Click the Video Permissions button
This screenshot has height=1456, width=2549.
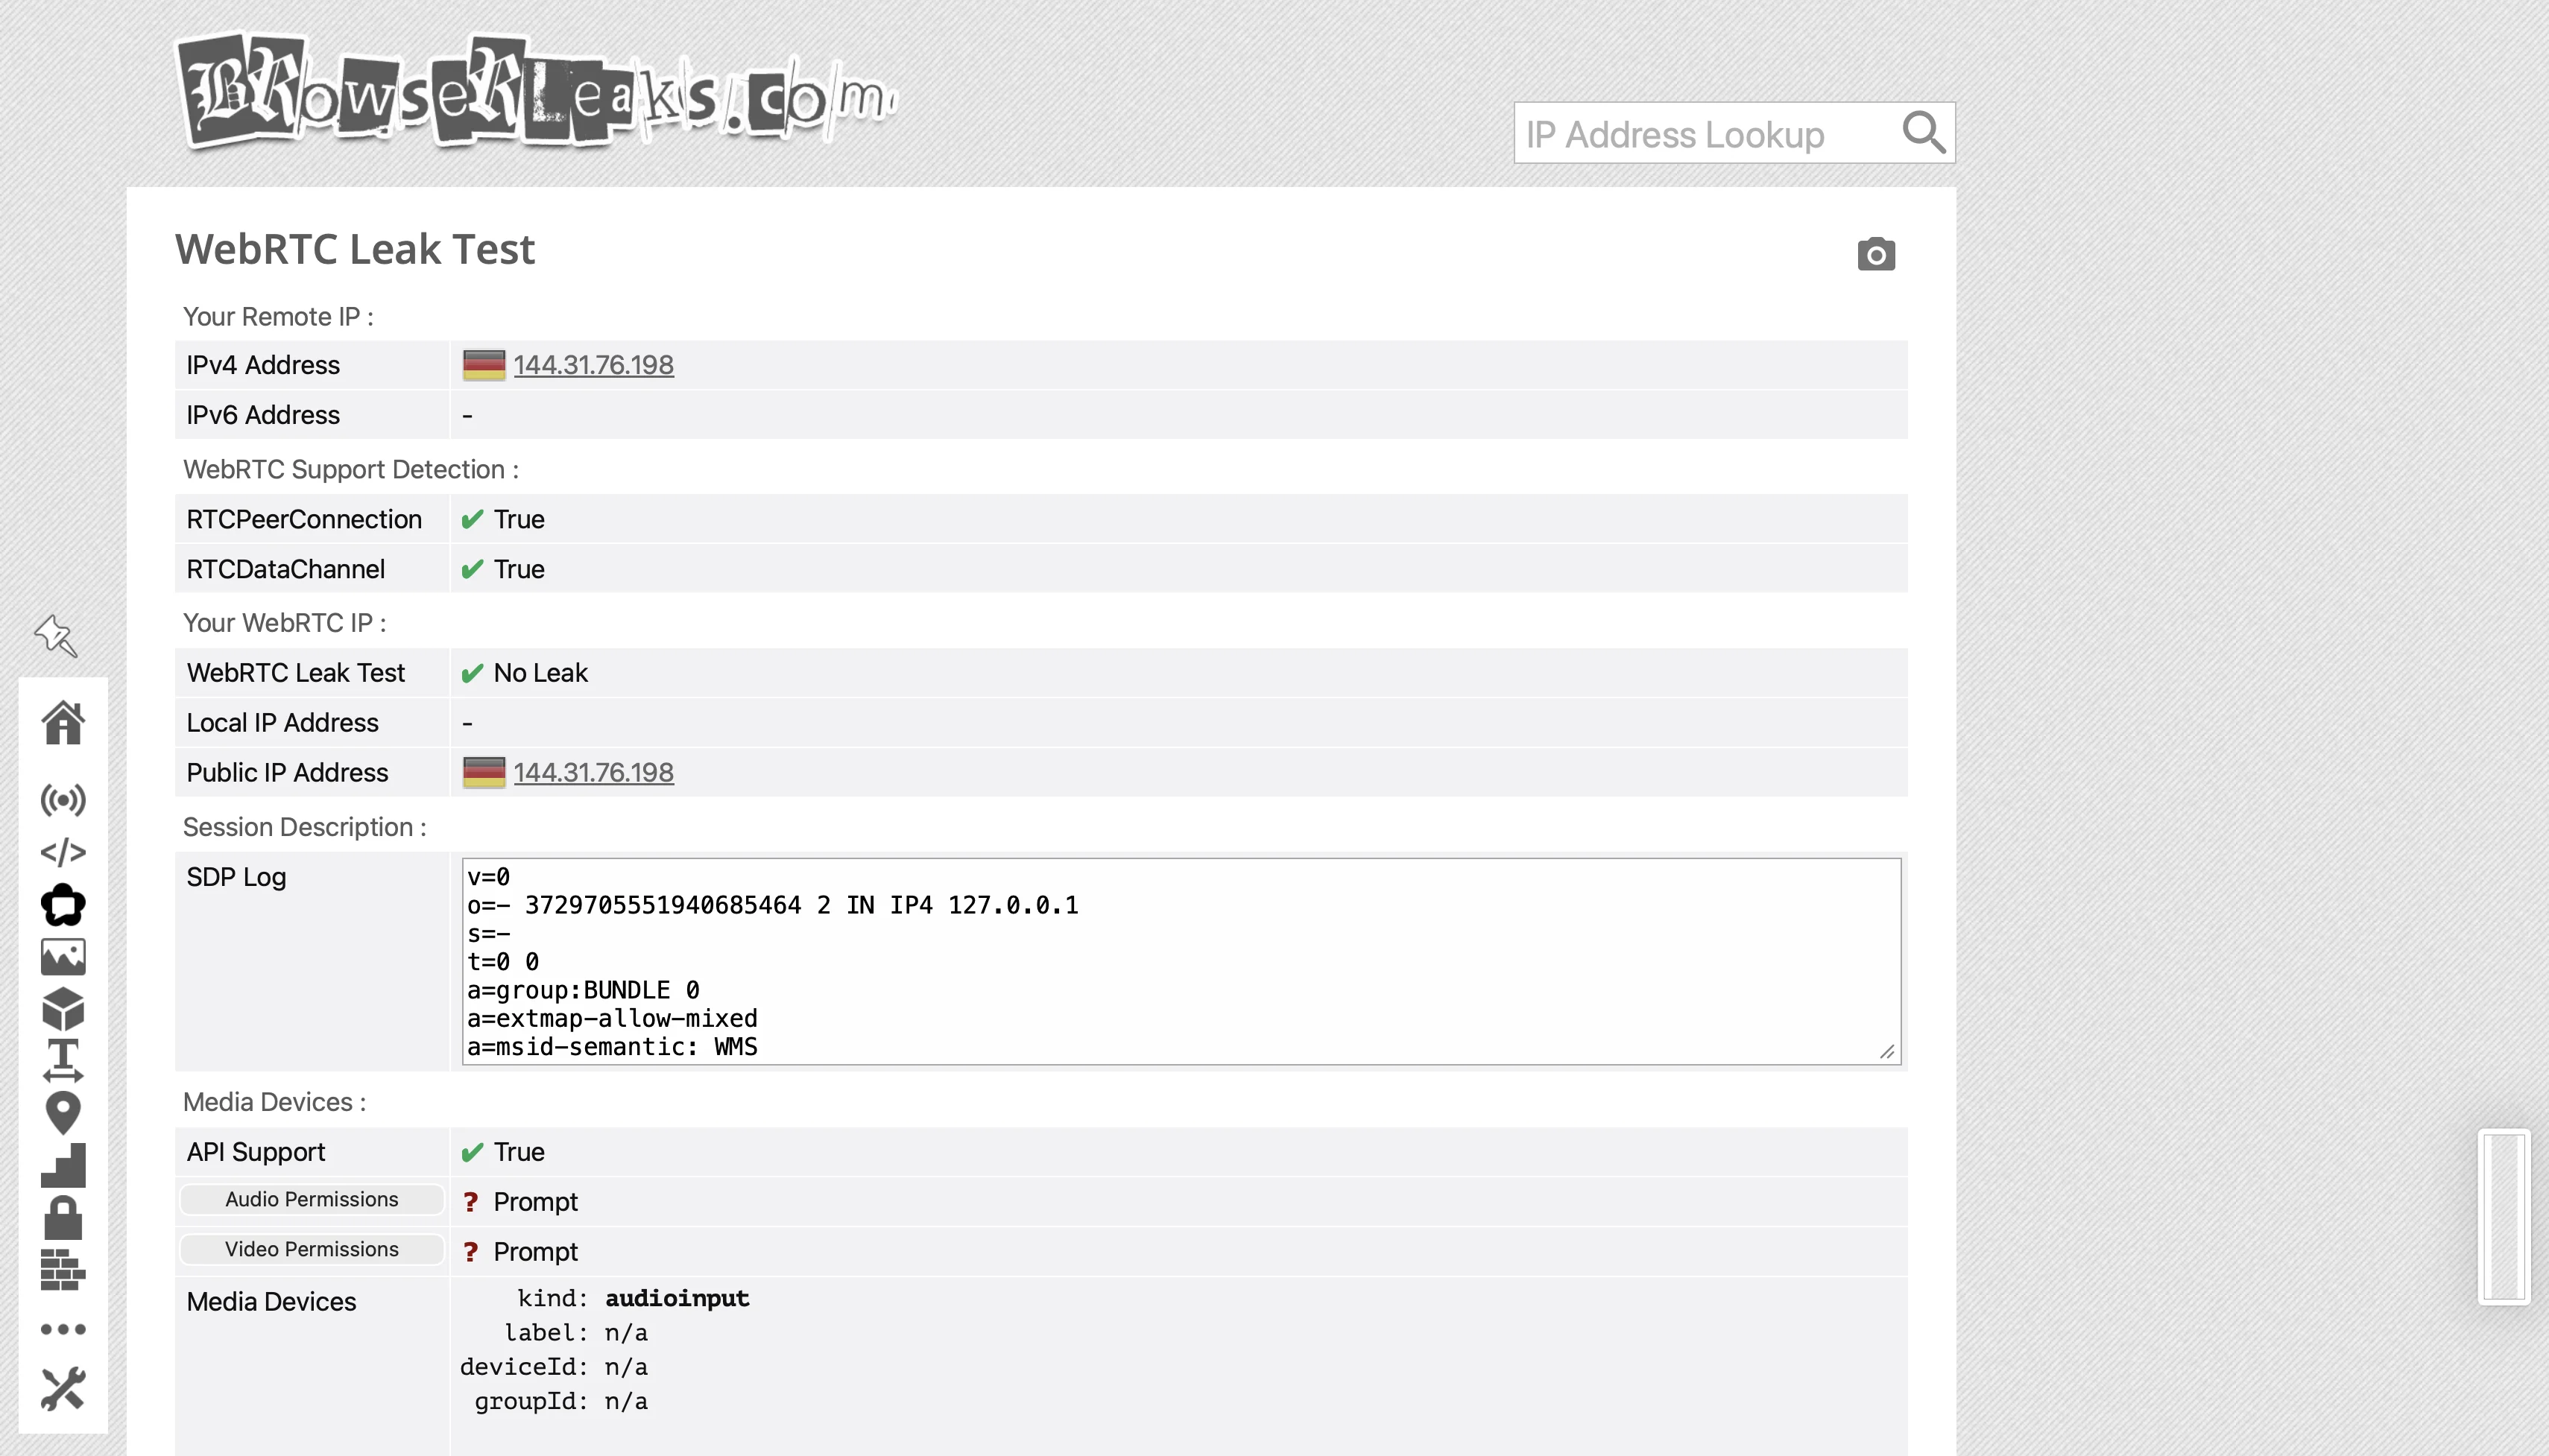[311, 1249]
